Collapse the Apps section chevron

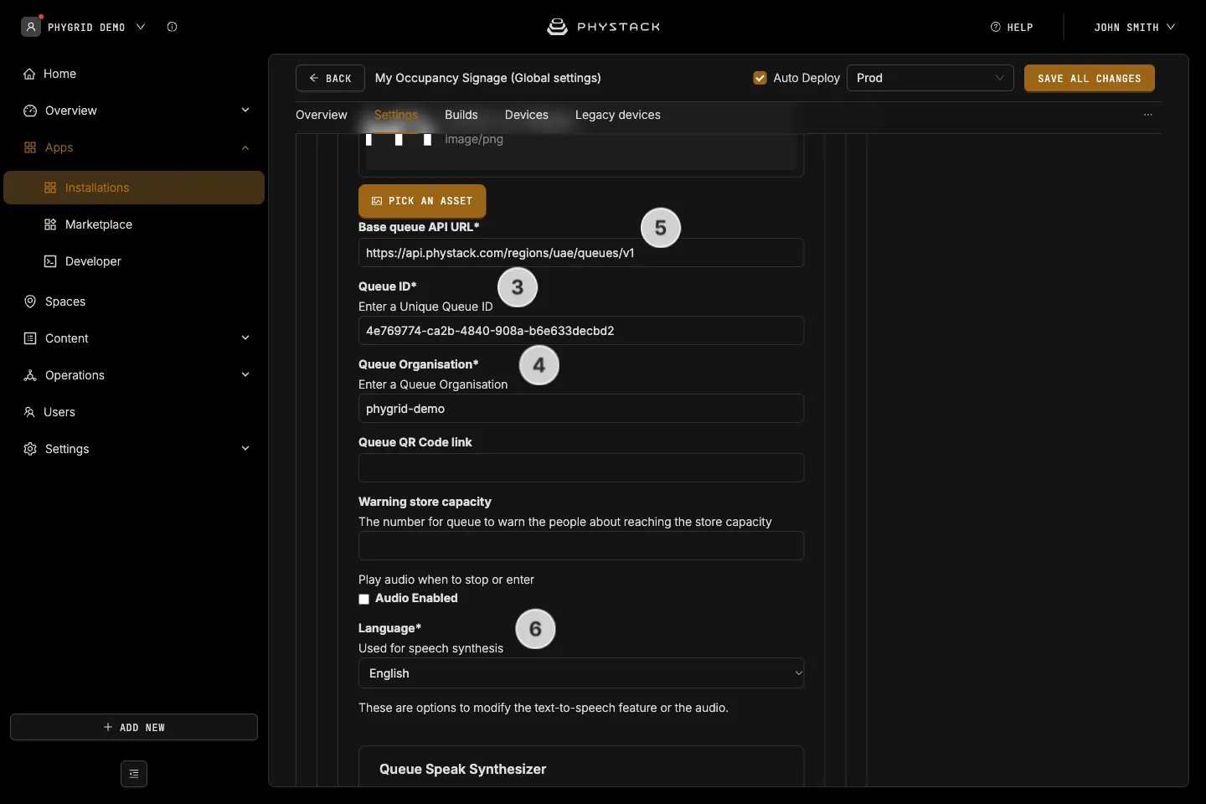click(245, 147)
